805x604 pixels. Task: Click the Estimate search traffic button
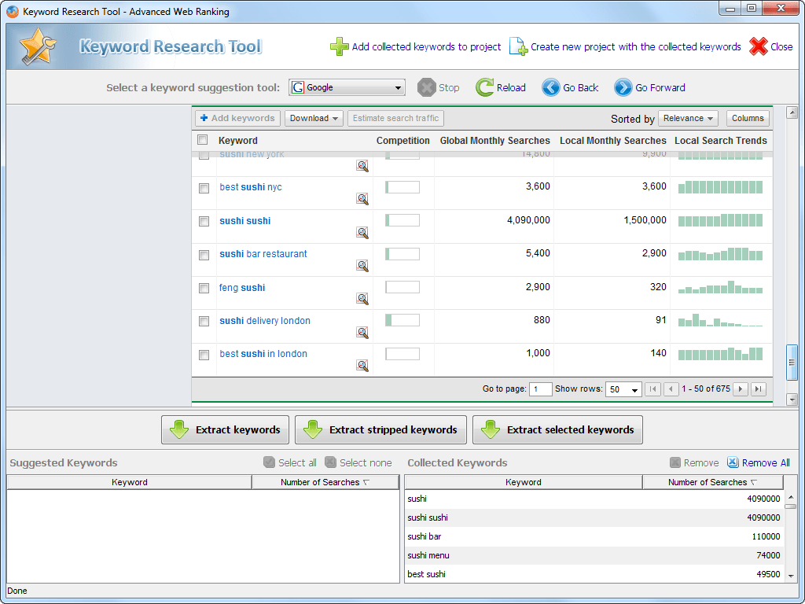pyautogui.click(x=395, y=118)
